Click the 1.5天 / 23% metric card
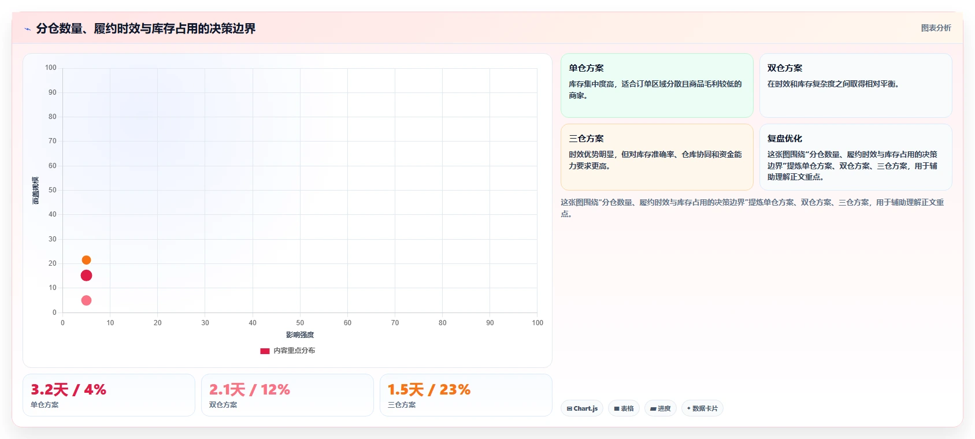 (x=466, y=395)
